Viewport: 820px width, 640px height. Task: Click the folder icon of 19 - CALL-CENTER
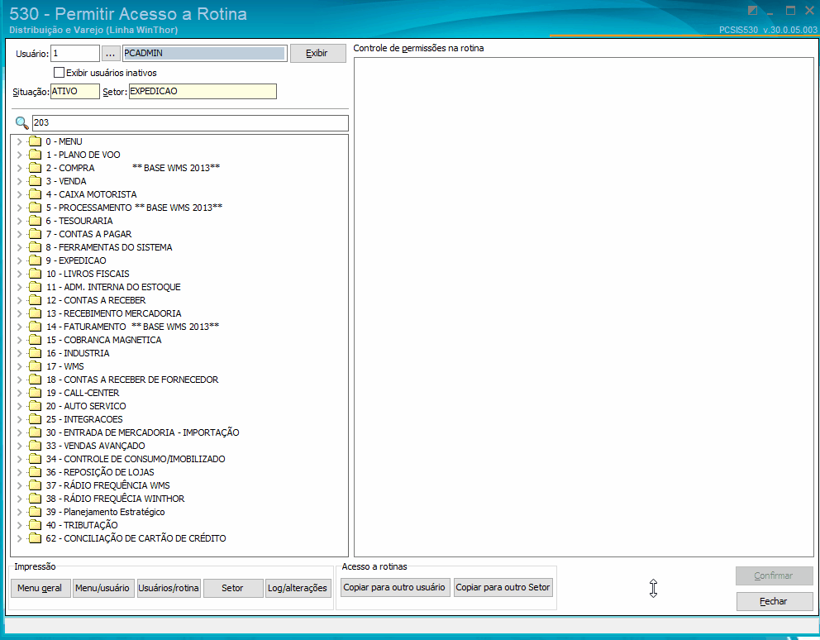point(35,393)
